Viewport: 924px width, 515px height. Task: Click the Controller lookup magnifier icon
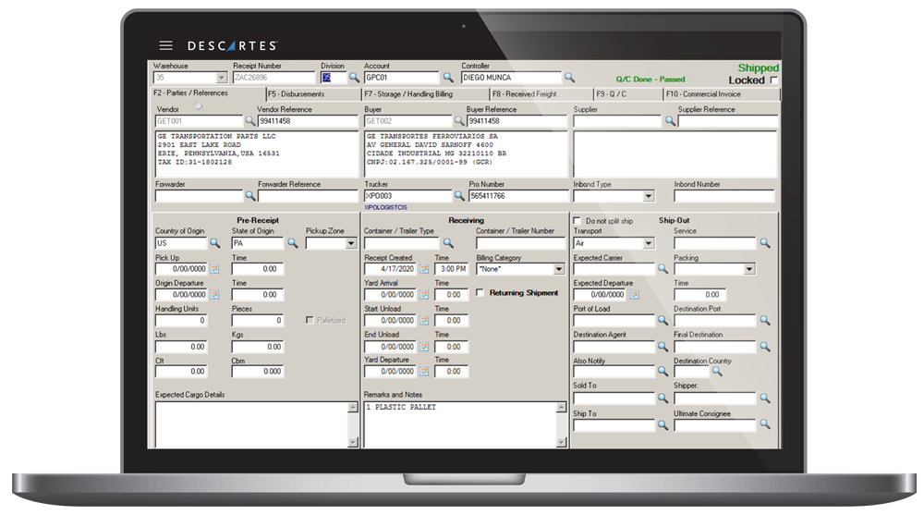570,78
